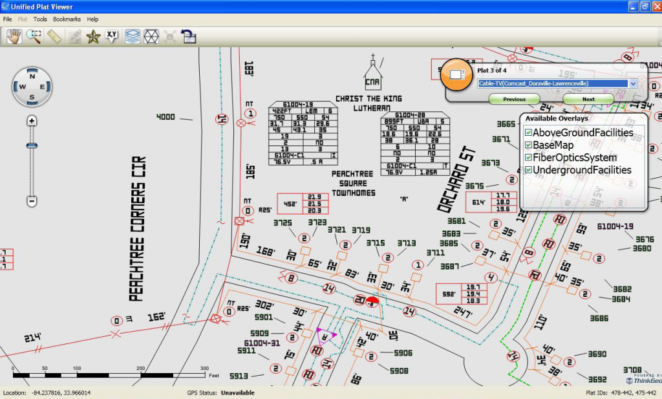Click the blue arrow restore window icon
The image size is (662, 399).
(x=188, y=37)
